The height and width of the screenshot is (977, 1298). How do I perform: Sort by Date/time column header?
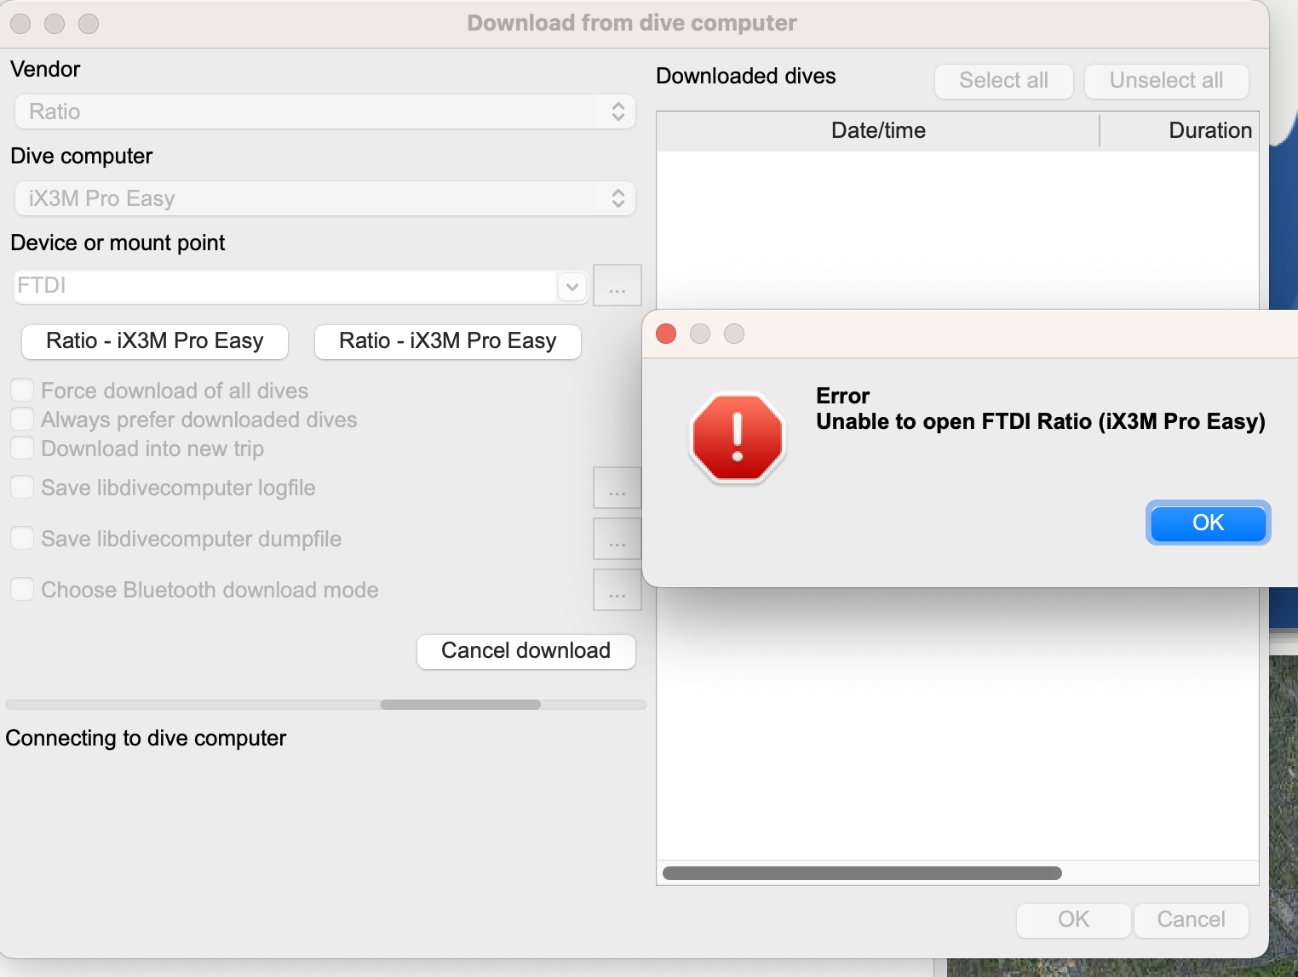878,130
